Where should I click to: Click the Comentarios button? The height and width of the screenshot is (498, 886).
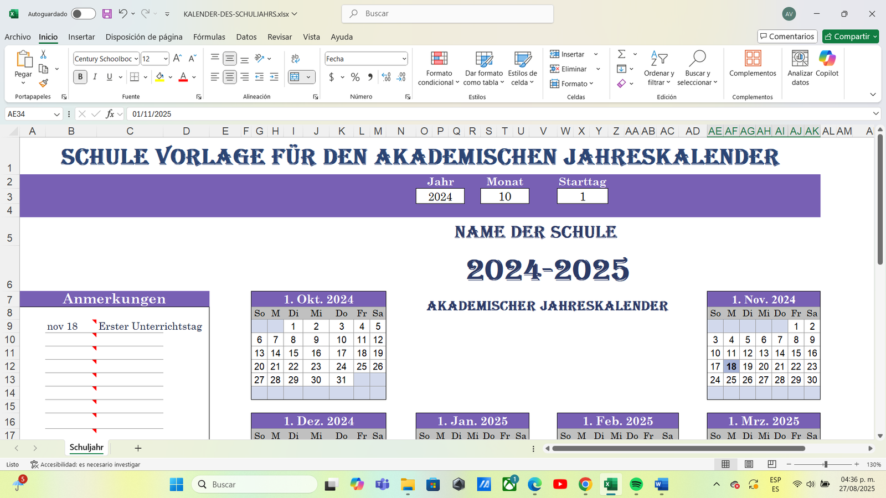click(x=787, y=37)
